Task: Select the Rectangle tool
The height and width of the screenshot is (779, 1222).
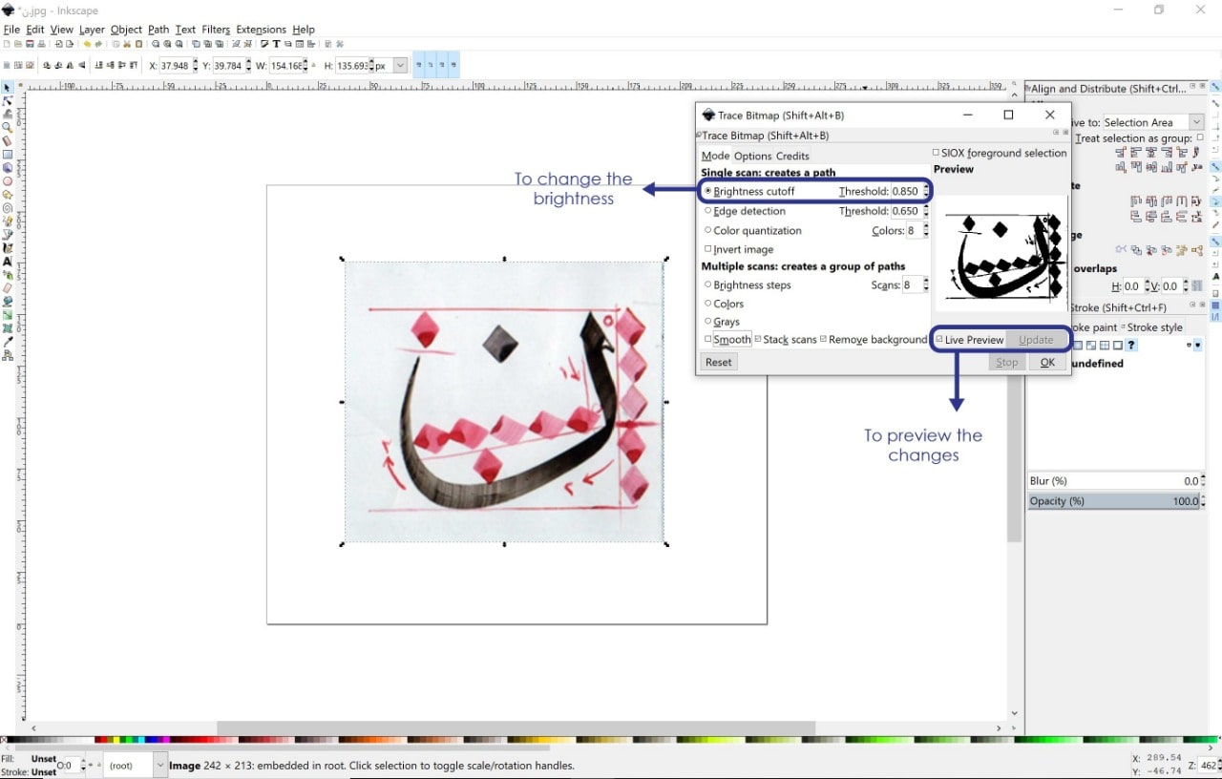Action: click(x=7, y=154)
